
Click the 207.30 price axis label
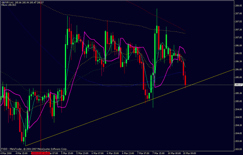[x=238, y=30]
